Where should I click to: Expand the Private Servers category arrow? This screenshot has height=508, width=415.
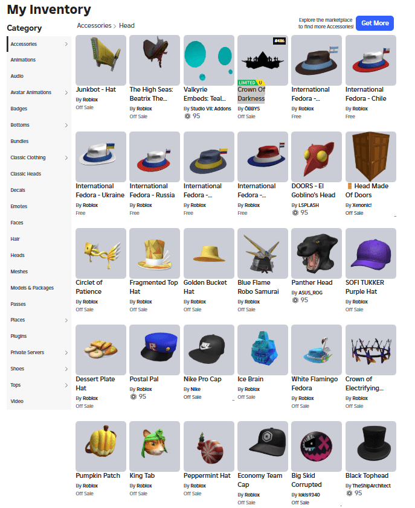[x=66, y=352]
